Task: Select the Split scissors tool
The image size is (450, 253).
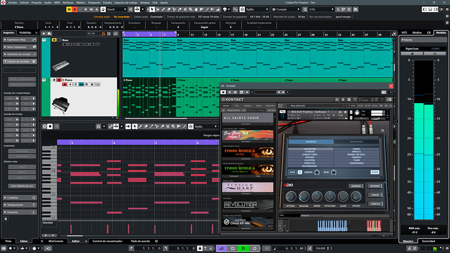Action: pyautogui.click(x=174, y=9)
